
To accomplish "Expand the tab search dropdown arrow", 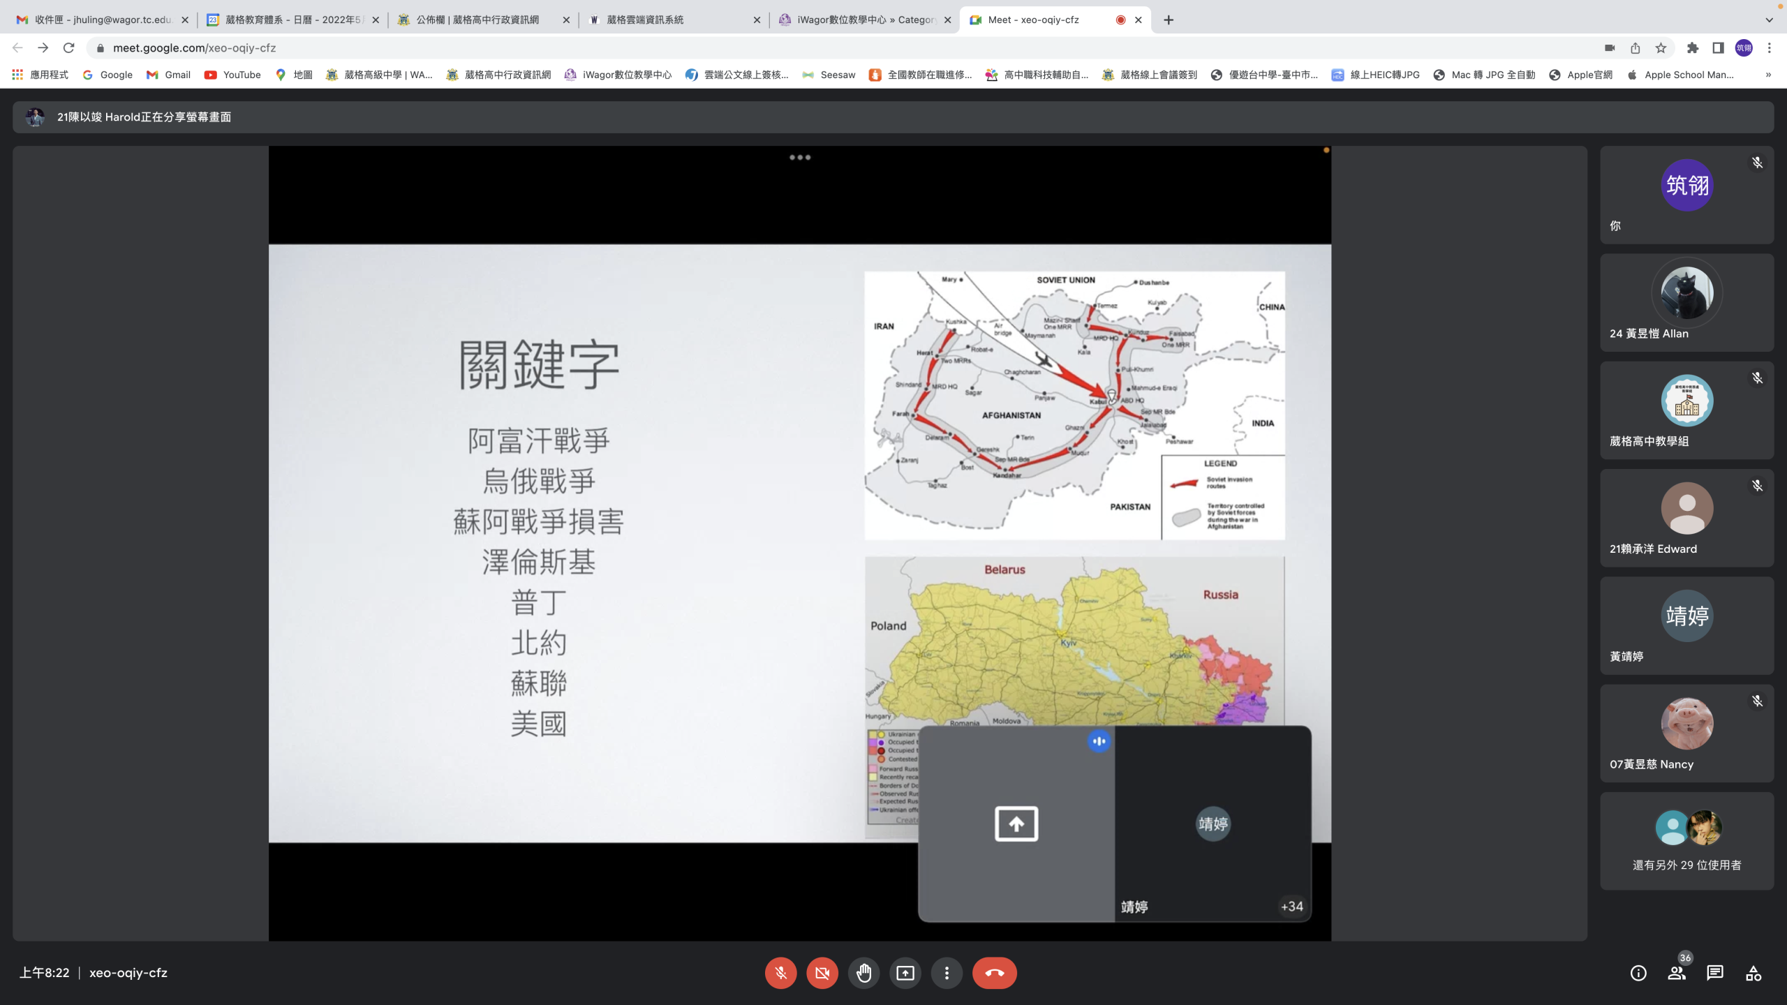I will [x=1769, y=20].
